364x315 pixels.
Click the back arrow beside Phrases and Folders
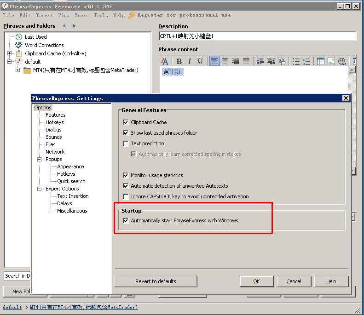tap(64, 26)
